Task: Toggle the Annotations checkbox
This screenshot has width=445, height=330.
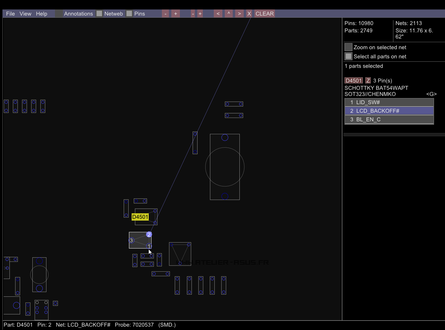Action: [59, 14]
